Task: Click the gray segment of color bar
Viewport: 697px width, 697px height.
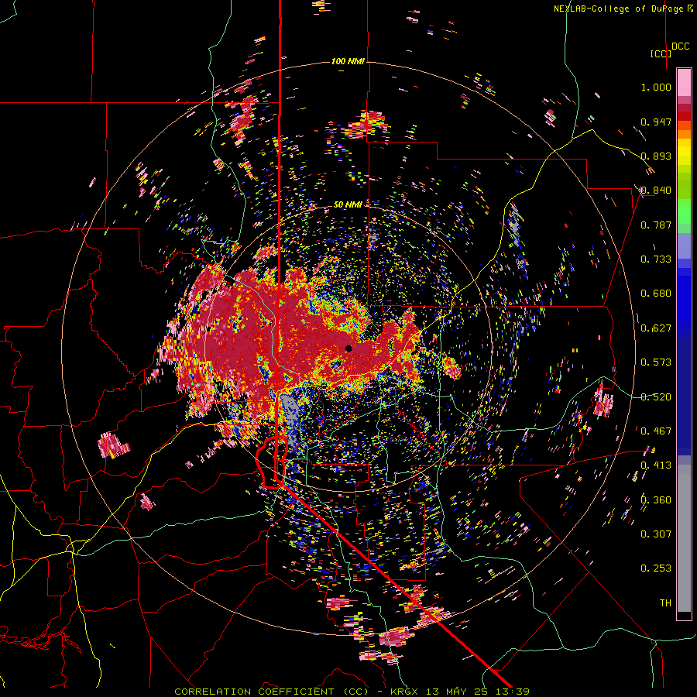Action: tap(684, 538)
